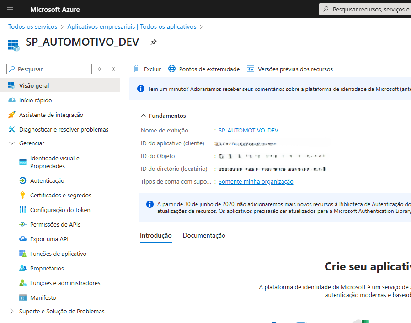
Task: Click the Permissões de APIs icon
Action: 23,224
